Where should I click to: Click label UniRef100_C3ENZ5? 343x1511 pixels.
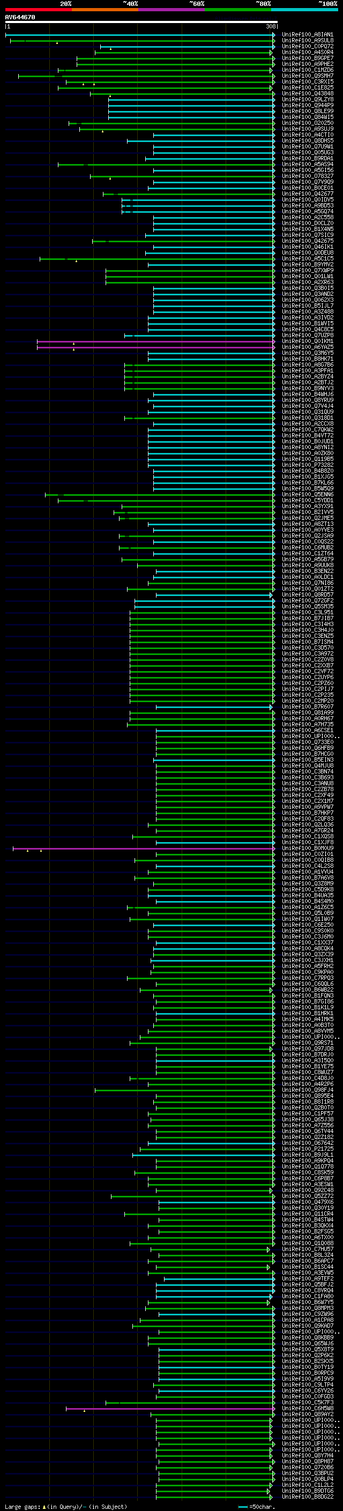coord(308,636)
